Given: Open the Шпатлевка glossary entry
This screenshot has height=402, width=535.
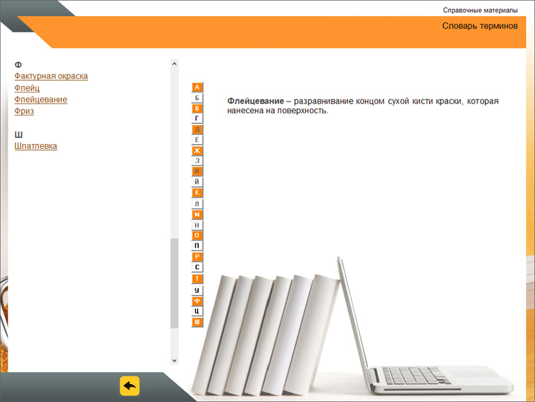Looking at the screenshot, I should pos(35,146).
